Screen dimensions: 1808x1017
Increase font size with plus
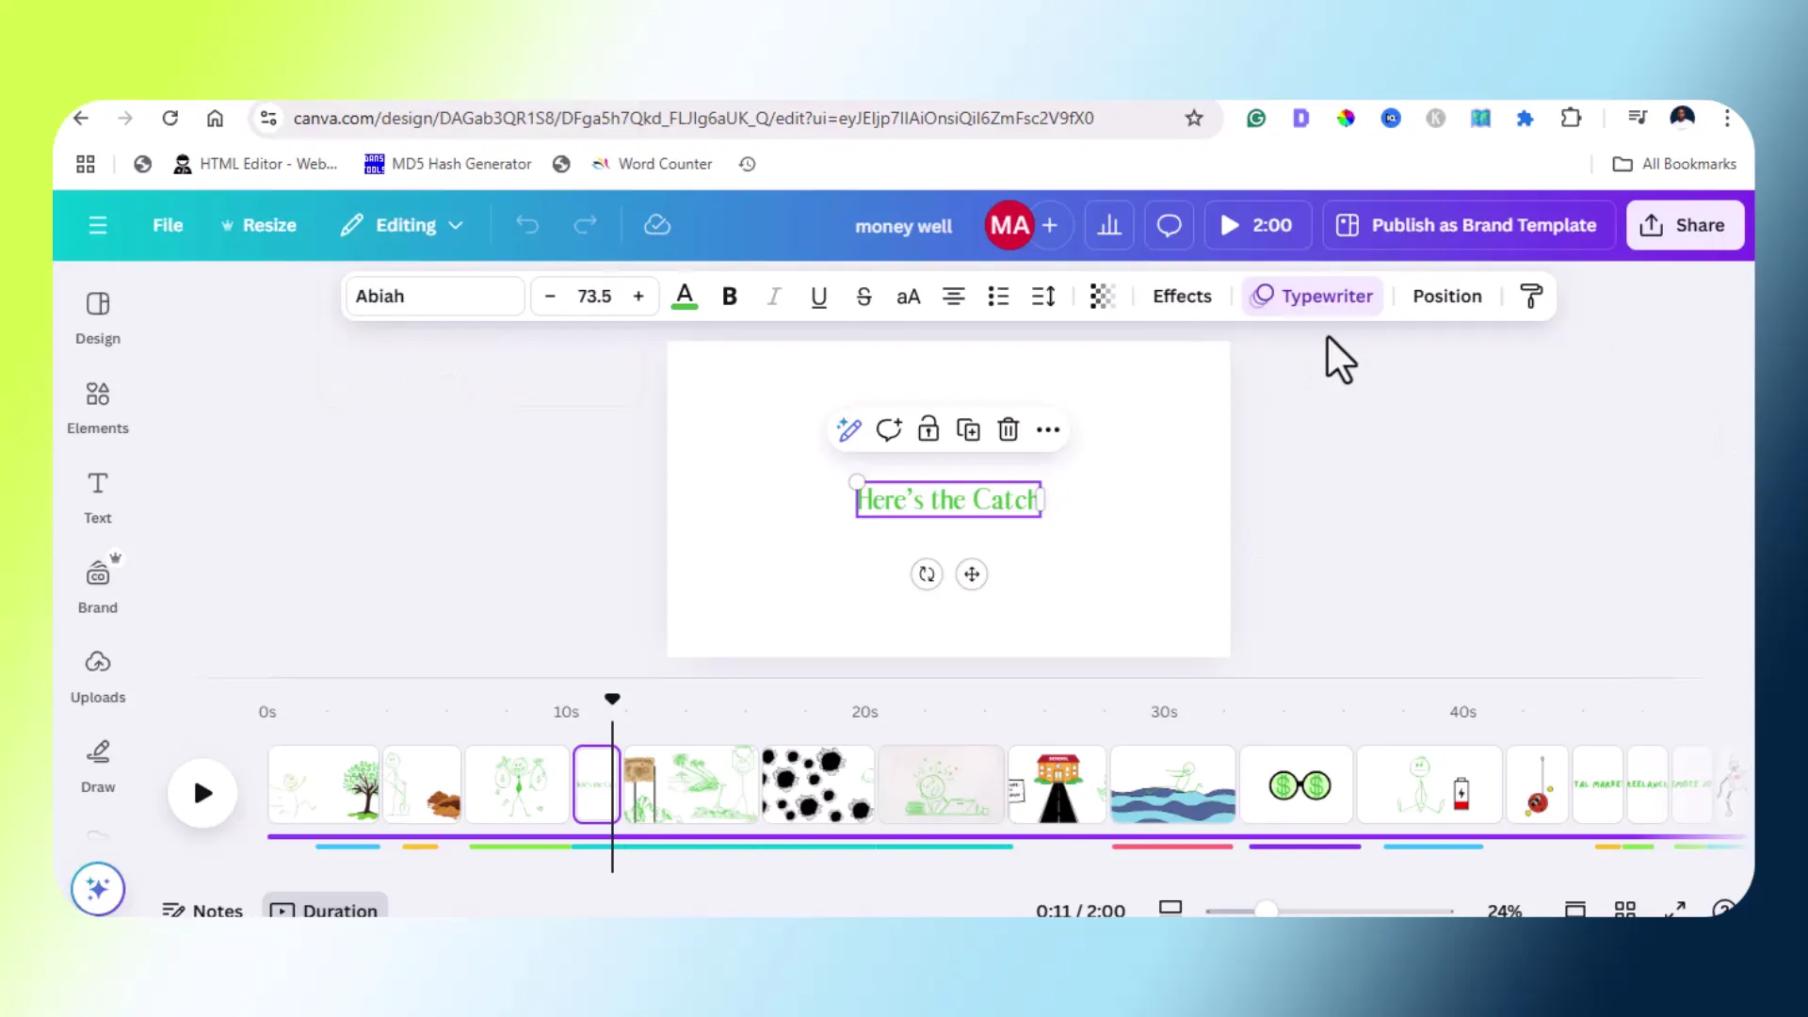[x=638, y=297]
